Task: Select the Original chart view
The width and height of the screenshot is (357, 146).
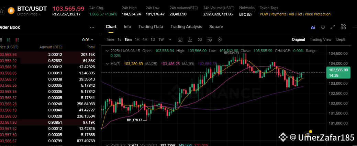Action: tap(298, 39)
